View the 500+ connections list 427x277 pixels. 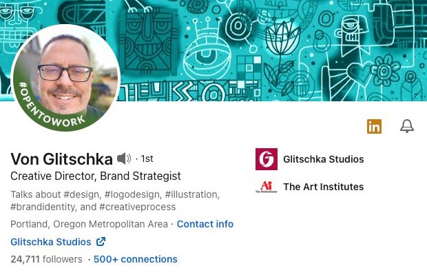click(x=136, y=259)
